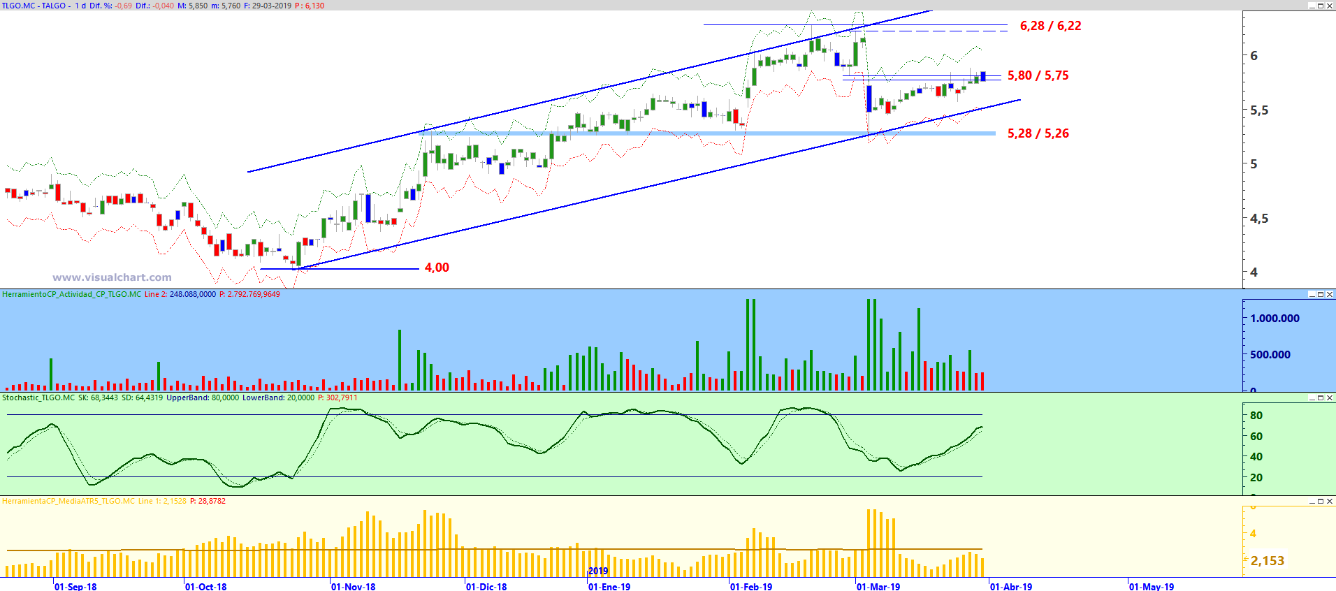Click the m: 5,760 minimum value
The image size is (1336, 591).
(x=226, y=6)
